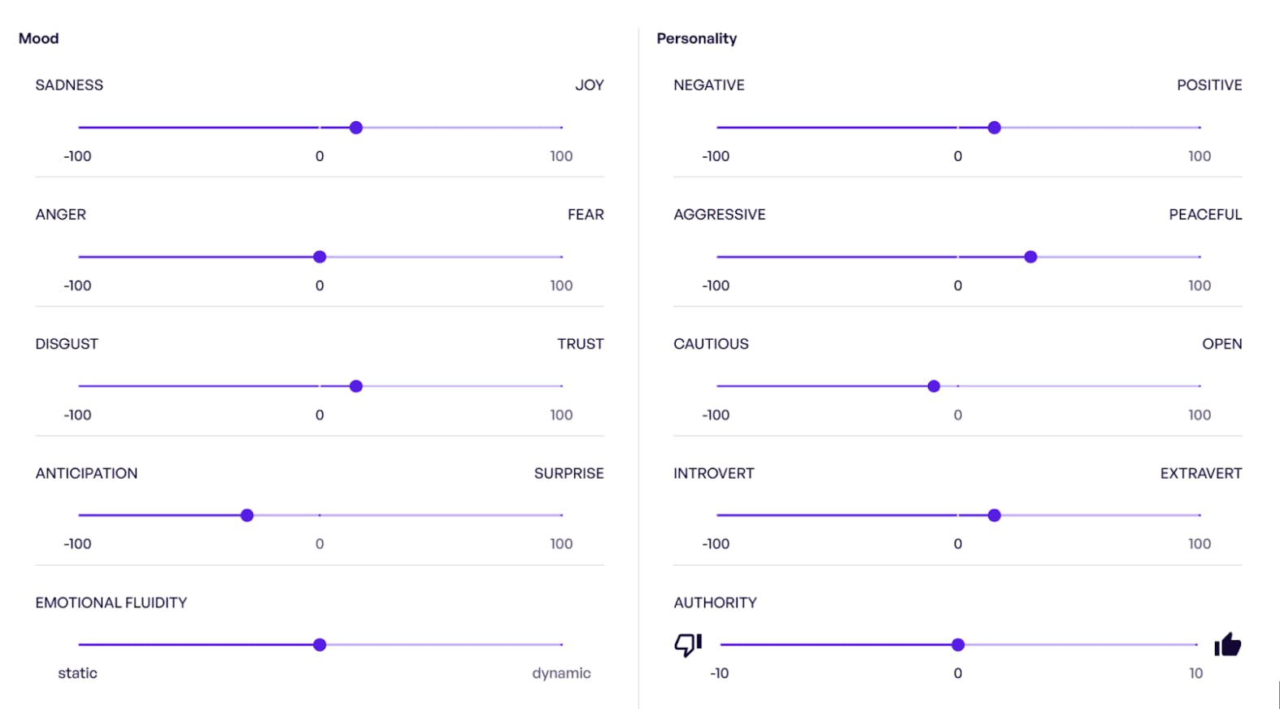Screen dimensions: 1280x709
Task: Click the Anticipation–Surprise slider handle
Action: [x=247, y=515]
